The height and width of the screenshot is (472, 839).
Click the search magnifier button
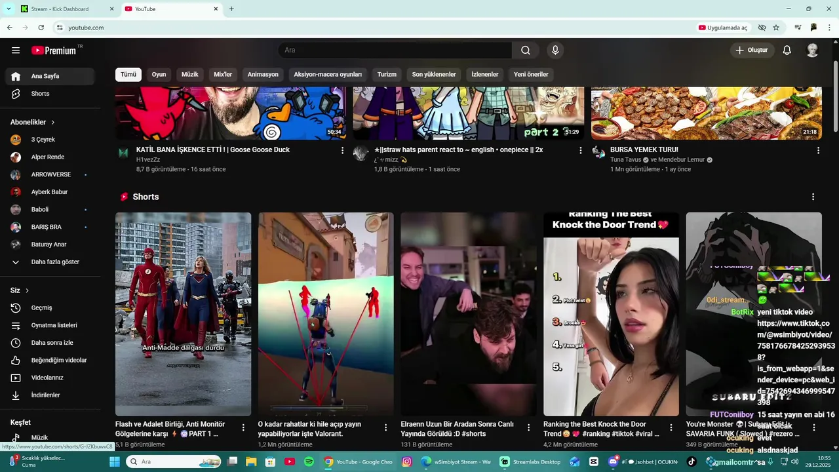[526, 50]
